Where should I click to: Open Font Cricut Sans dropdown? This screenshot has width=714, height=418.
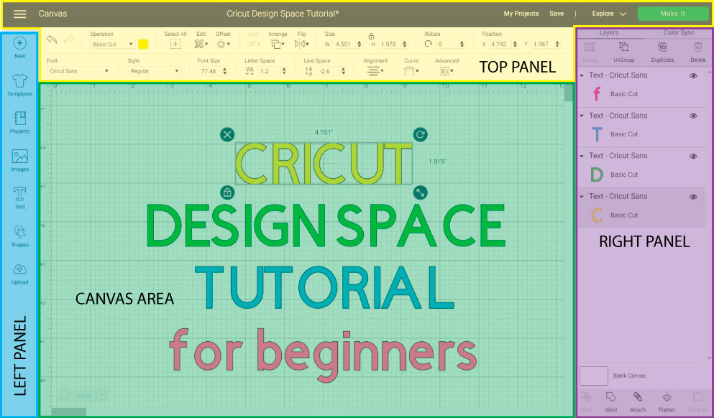click(78, 71)
